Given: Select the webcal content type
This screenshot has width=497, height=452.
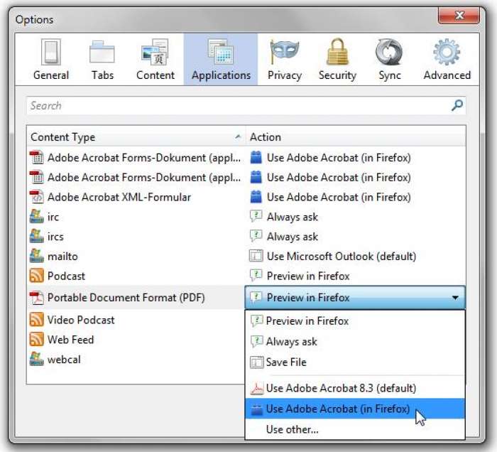Looking at the screenshot, I should 64,360.
